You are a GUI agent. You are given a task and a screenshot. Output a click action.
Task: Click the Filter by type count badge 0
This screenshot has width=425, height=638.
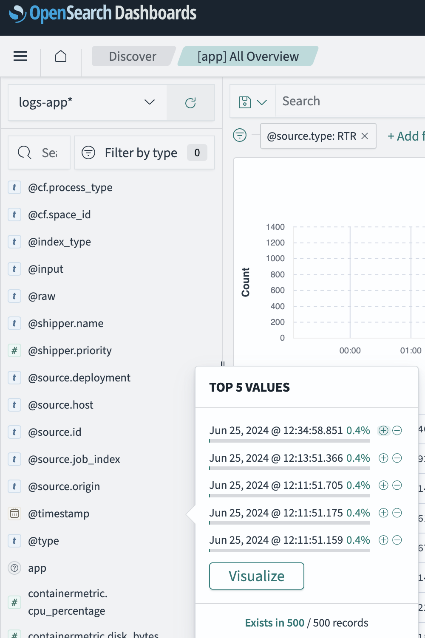pyautogui.click(x=197, y=152)
